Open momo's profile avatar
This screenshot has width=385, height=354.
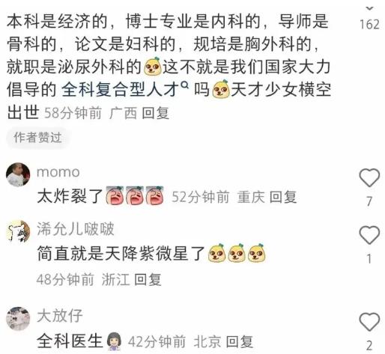(18, 174)
